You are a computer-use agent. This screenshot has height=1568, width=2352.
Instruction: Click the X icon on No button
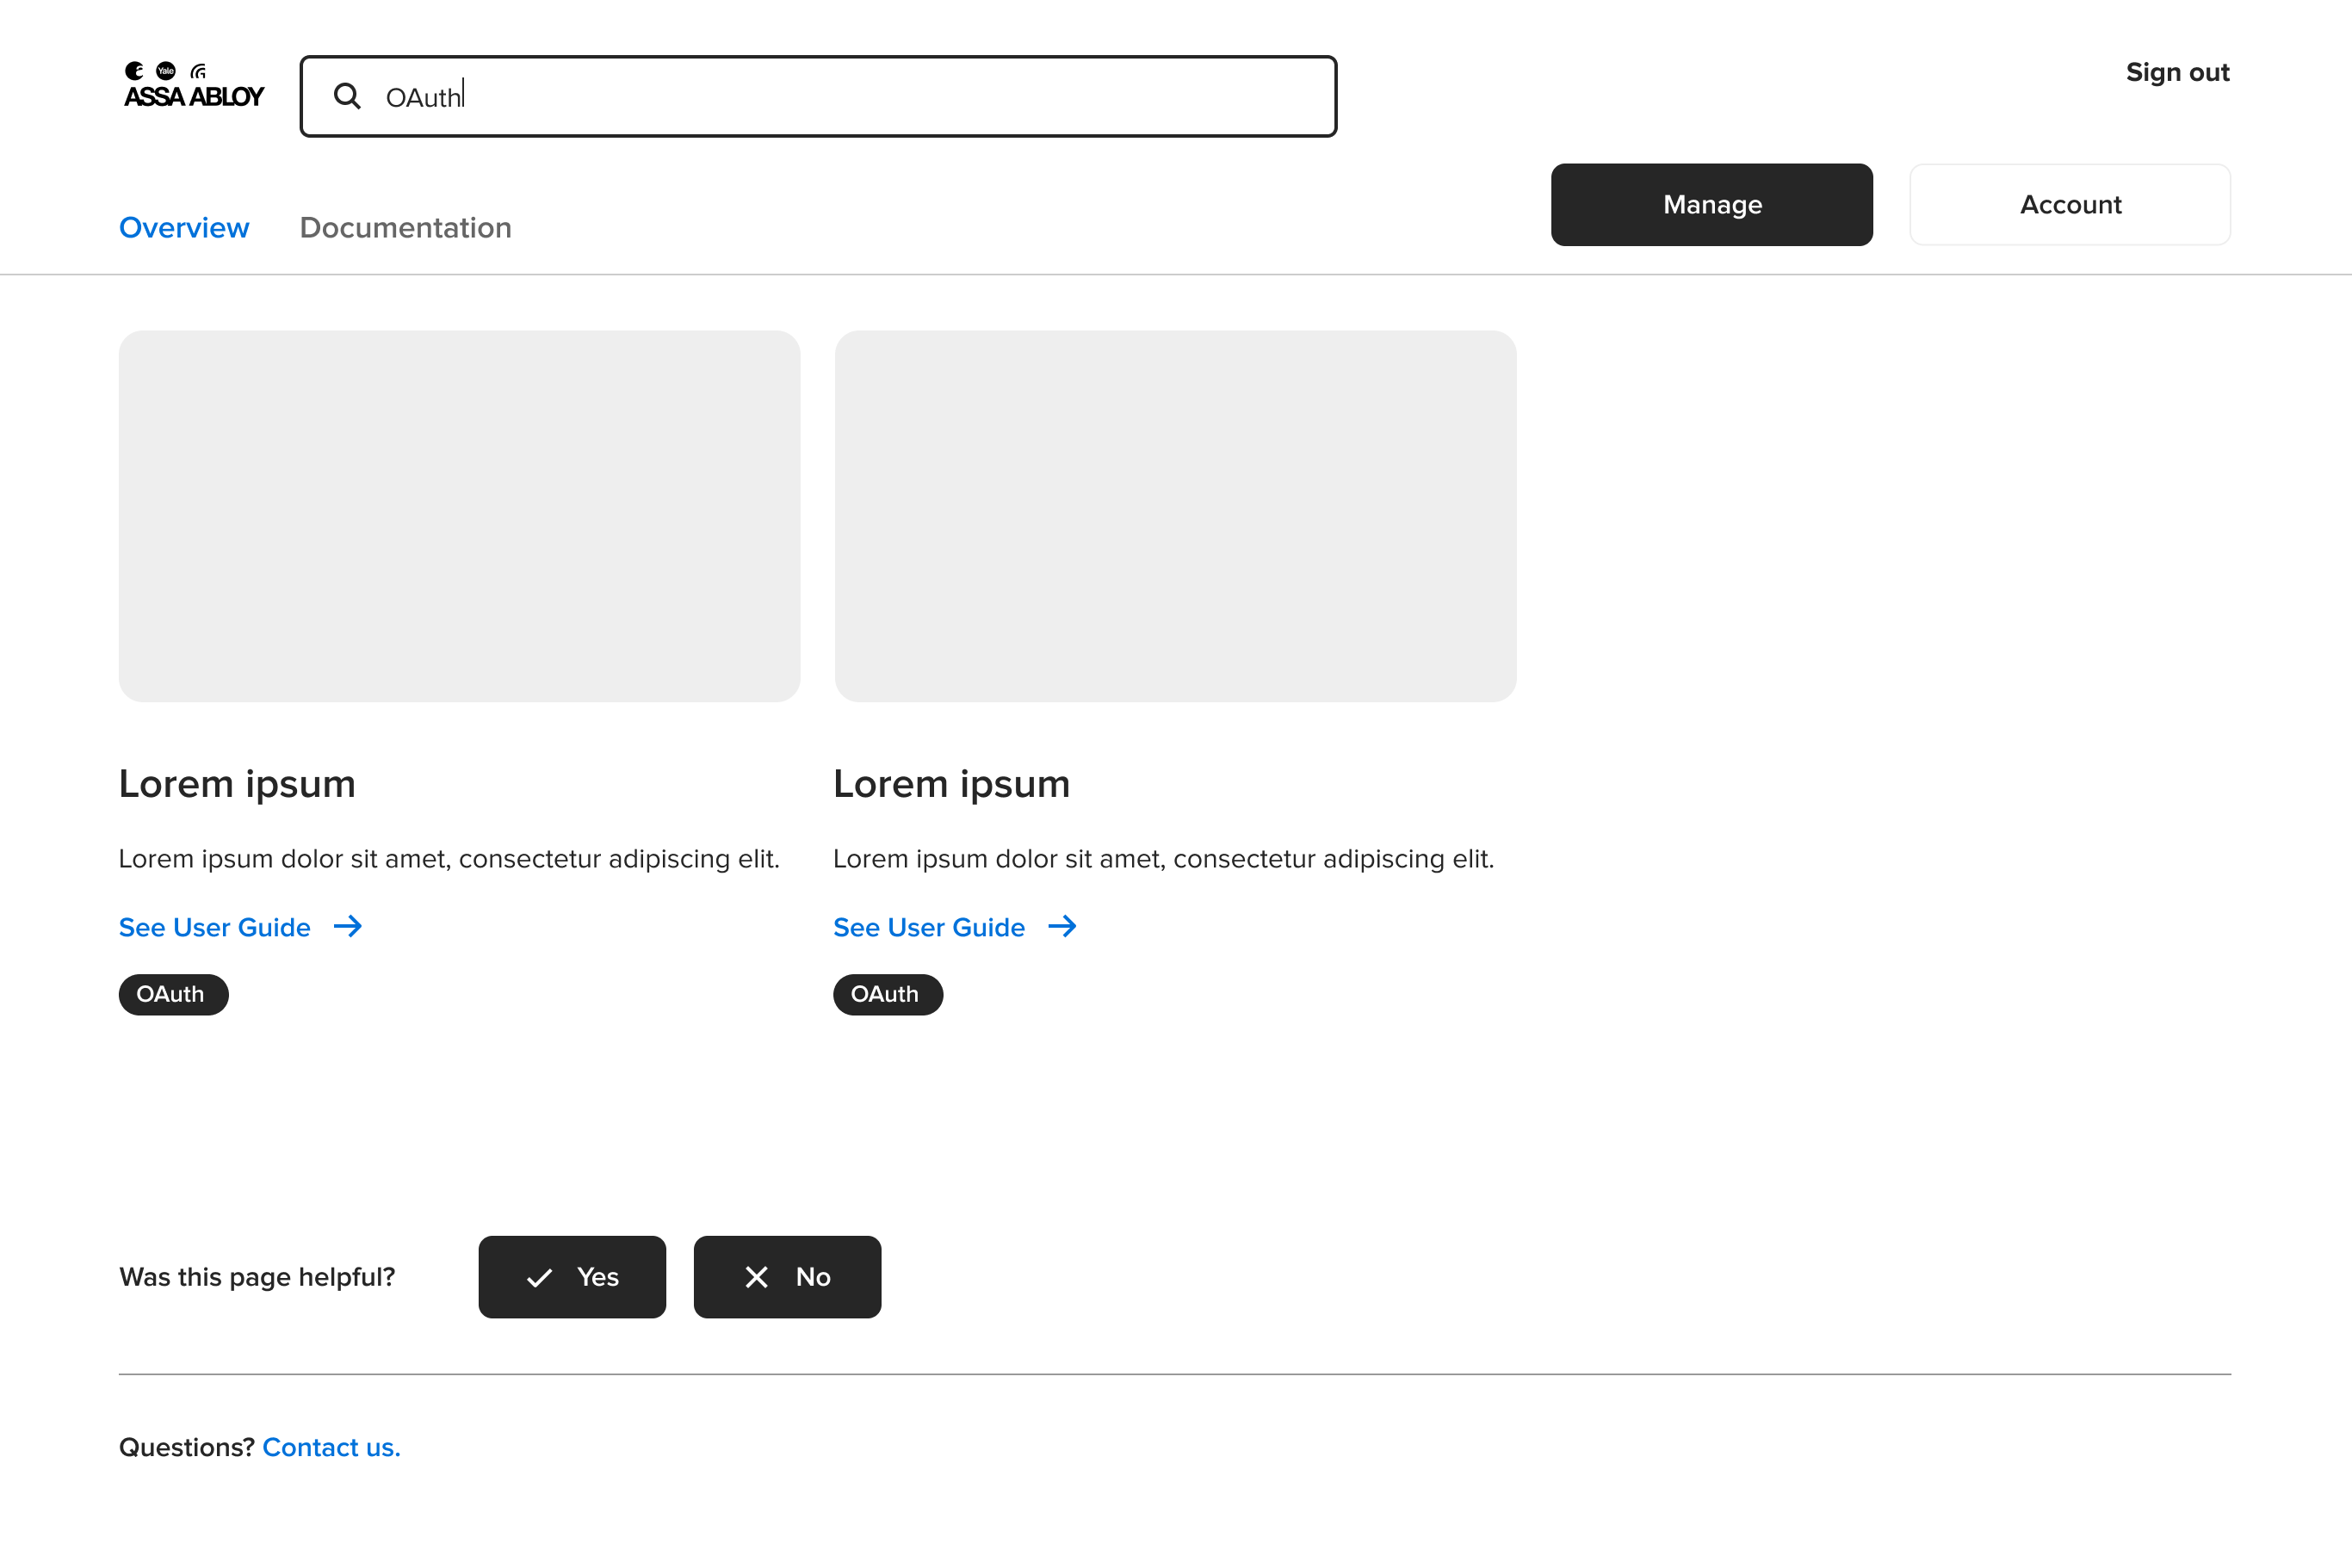[757, 1277]
